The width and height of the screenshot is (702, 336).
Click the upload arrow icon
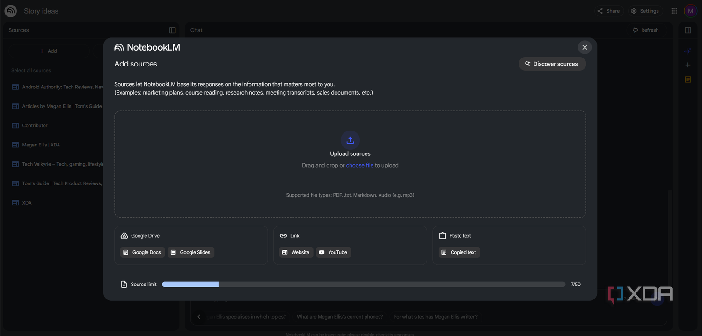click(x=350, y=140)
